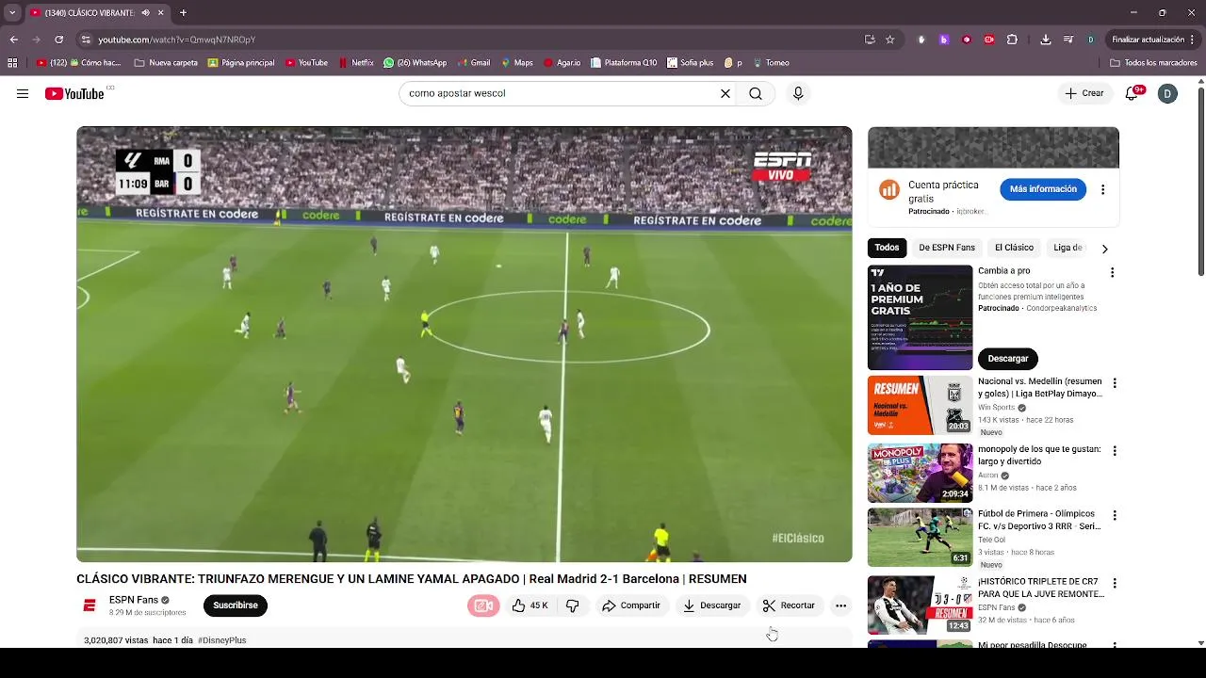Install app icon in address bar

870,40
